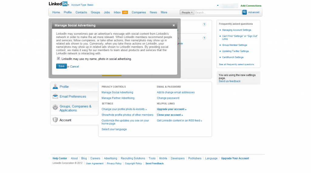Open the Profile nav menu

coord(68,12)
